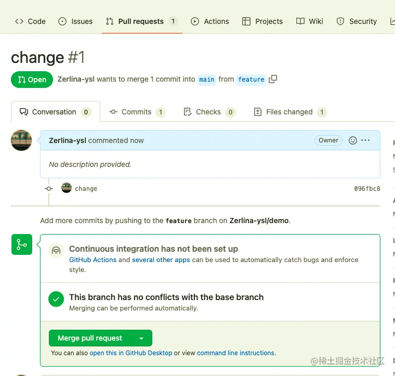Click the insights graph icon after Security
The image size is (395, 376).
point(392,21)
